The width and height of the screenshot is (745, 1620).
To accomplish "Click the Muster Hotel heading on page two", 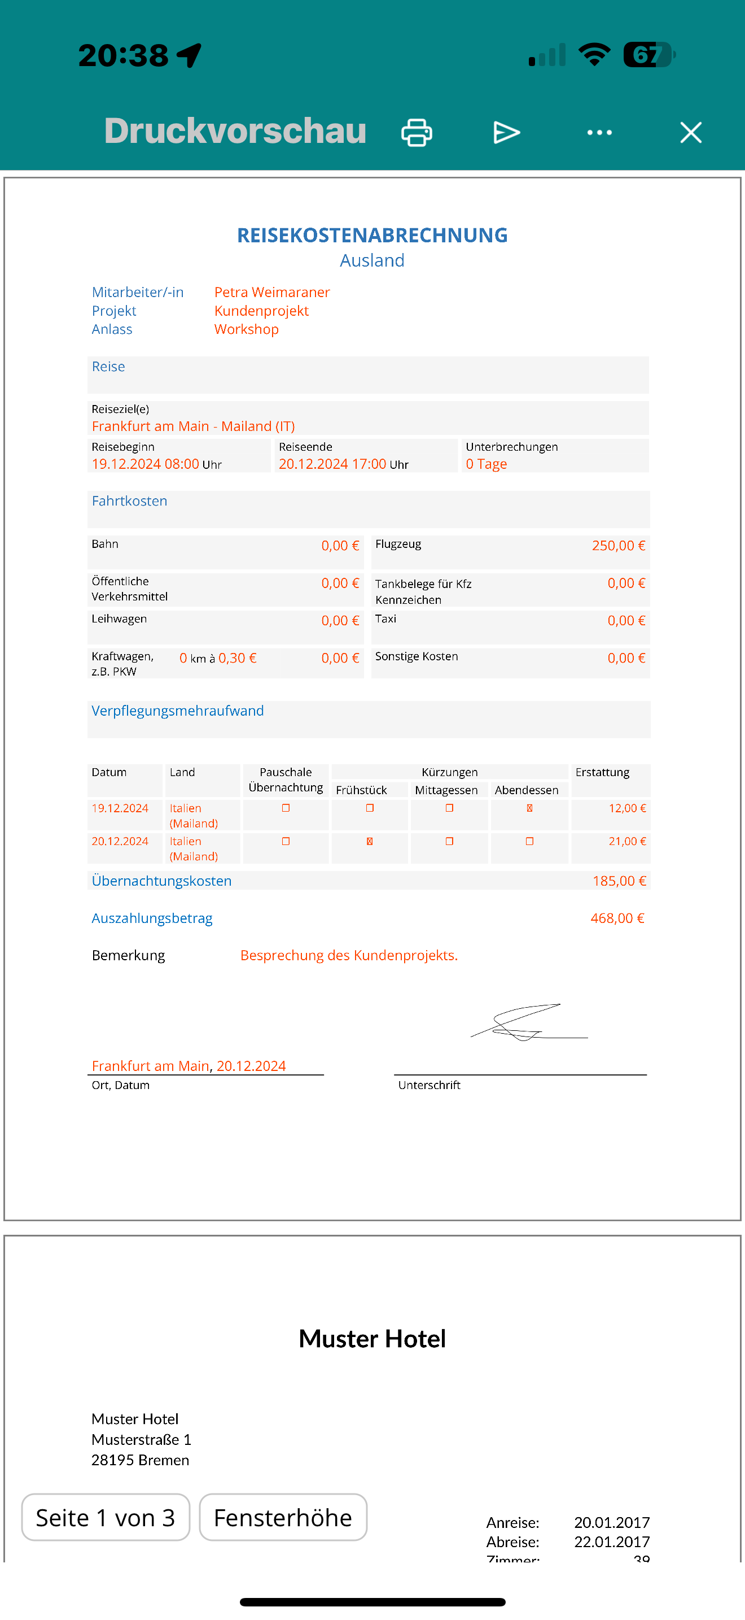I will [x=373, y=1338].
